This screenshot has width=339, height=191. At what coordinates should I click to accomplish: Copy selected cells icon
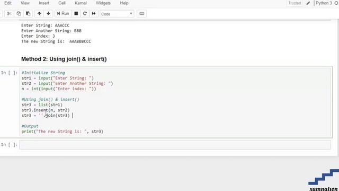click(x=19, y=14)
